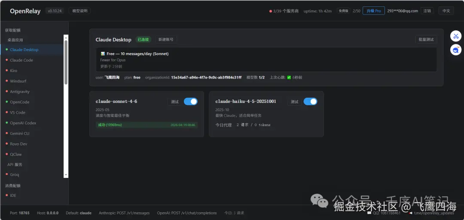Click the 3/39 个服务商 provider status
Viewport: 464px width, 220px height.
(x=284, y=11)
